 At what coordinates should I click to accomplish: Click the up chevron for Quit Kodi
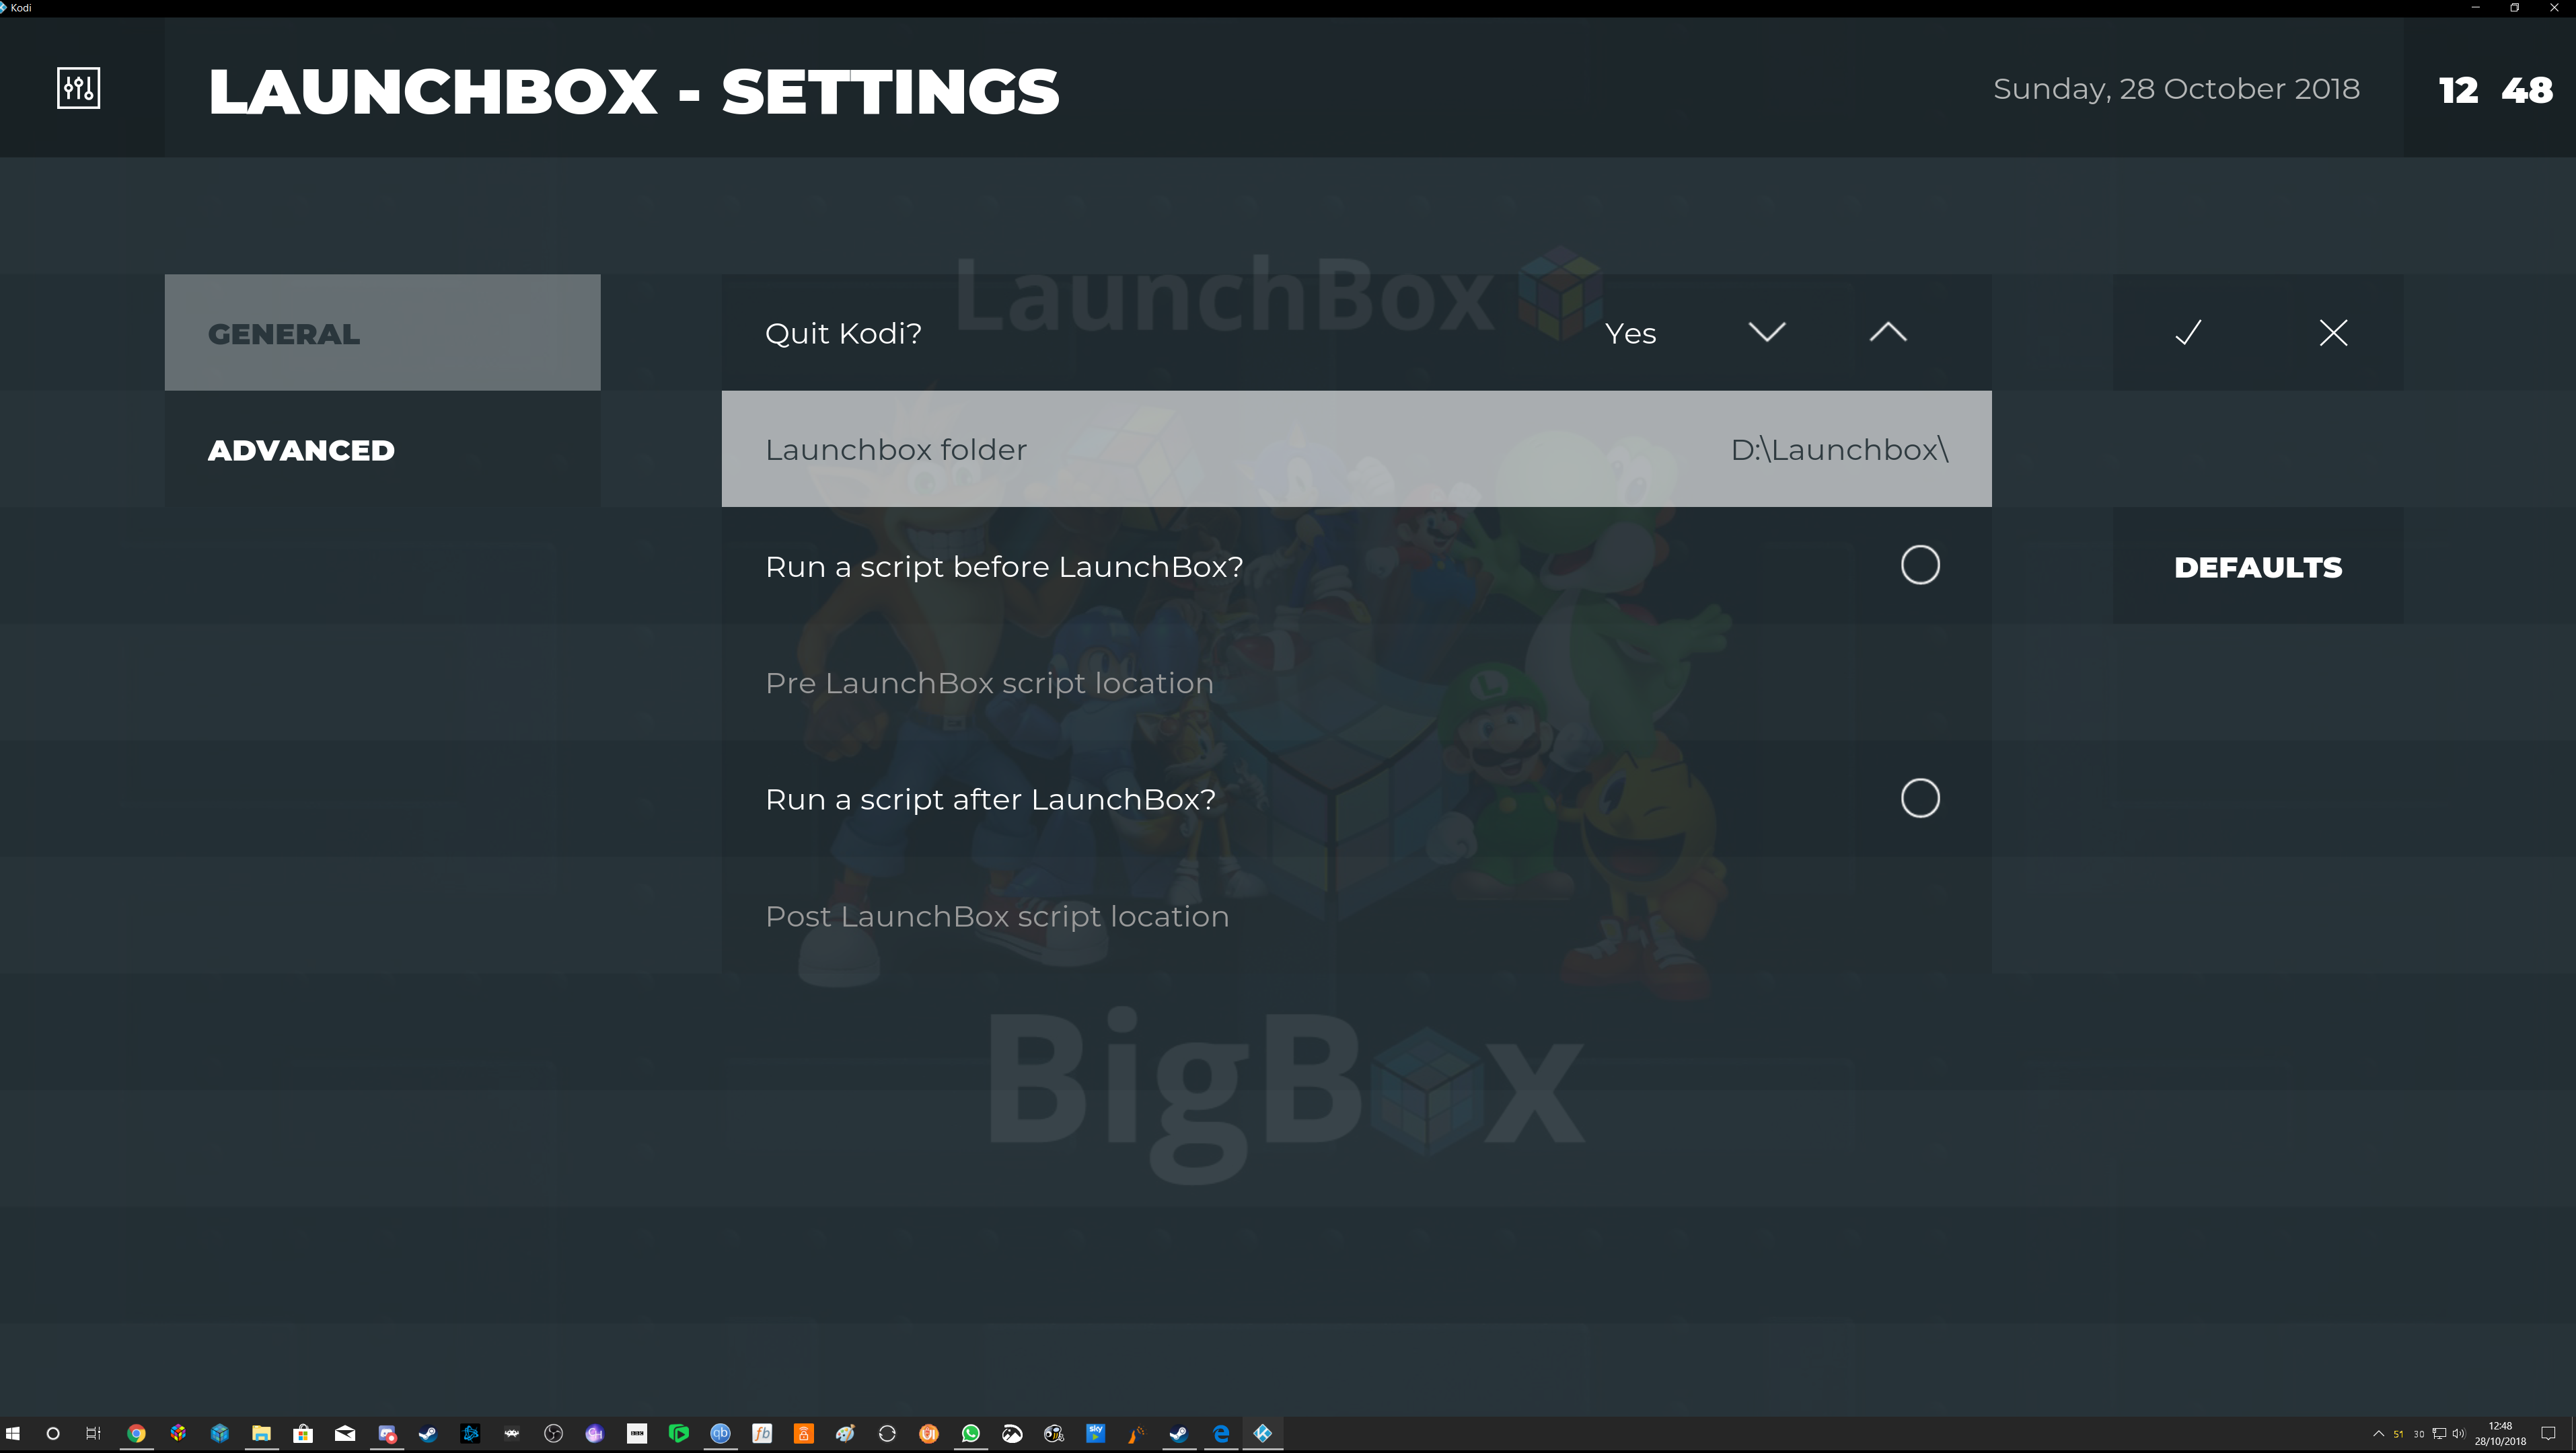1888,333
